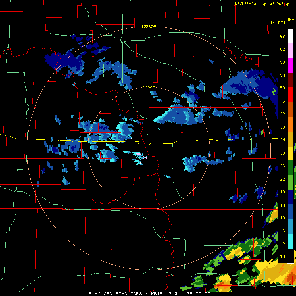Click the dark red 54 kft legend color
The height and width of the screenshot is (296, 296).
290,80
